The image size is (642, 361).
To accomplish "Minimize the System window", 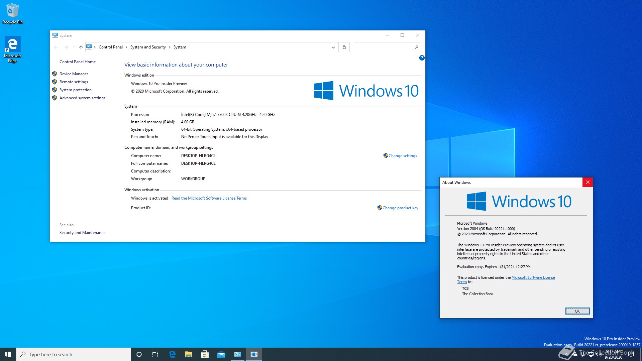I will [387, 35].
